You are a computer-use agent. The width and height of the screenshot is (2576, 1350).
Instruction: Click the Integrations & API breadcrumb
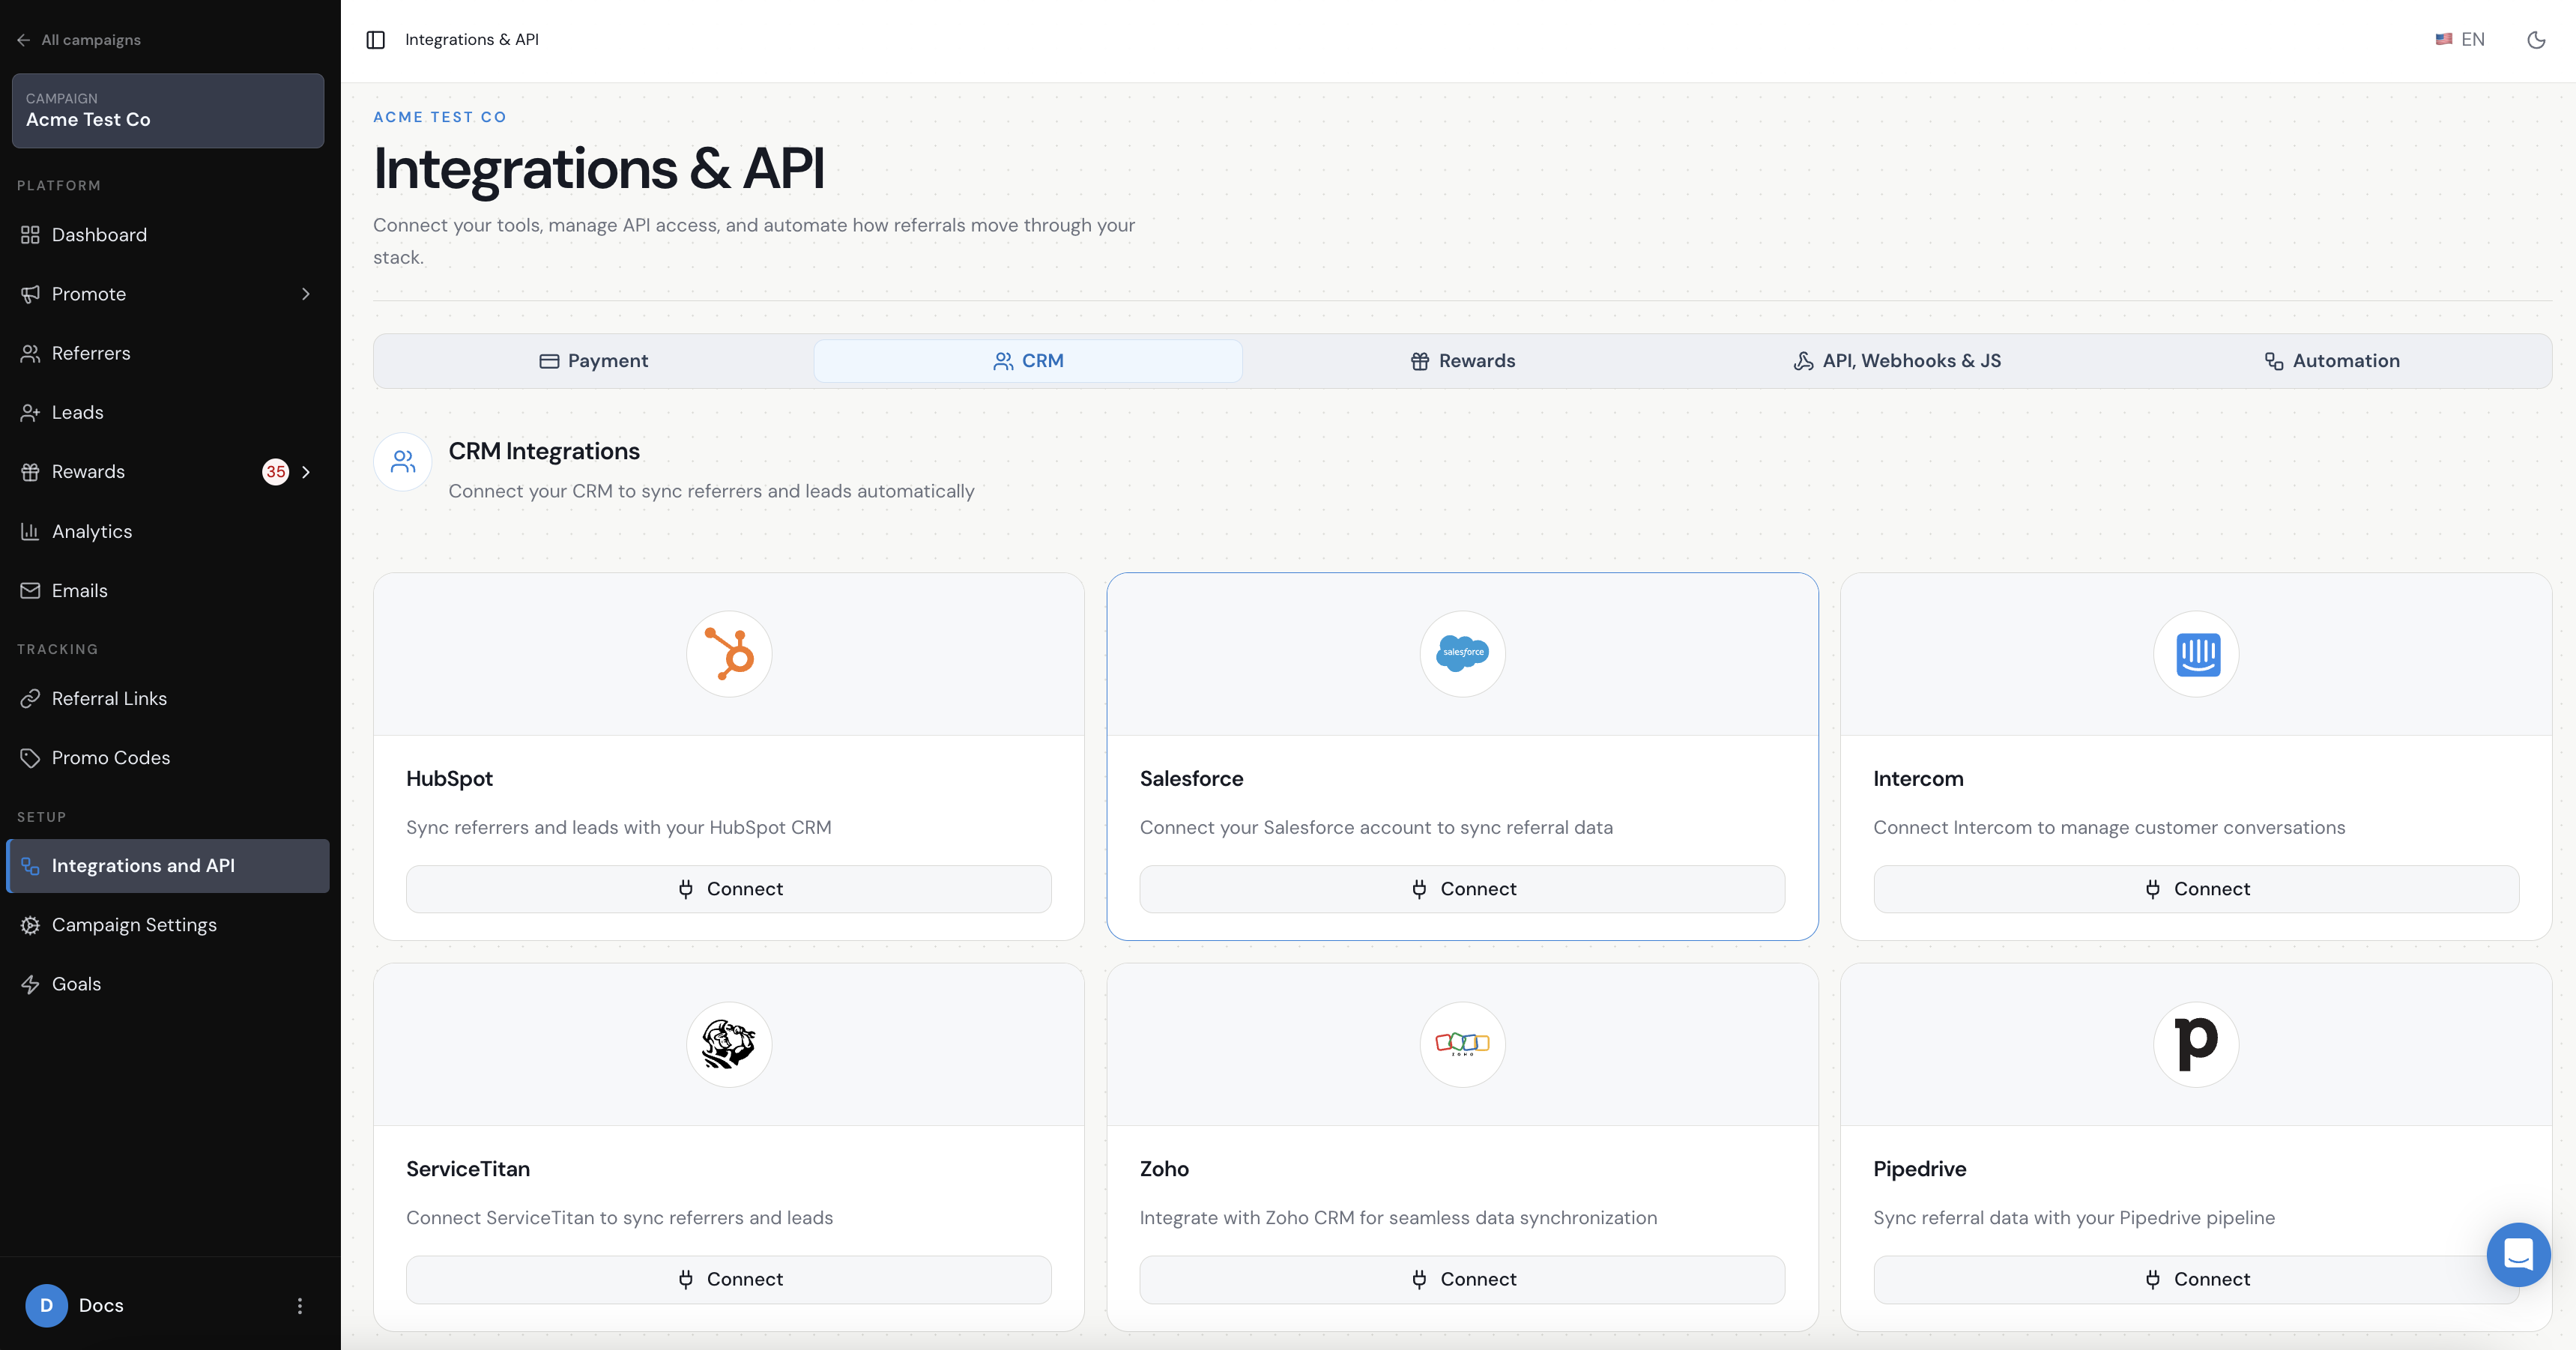pyautogui.click(x=472, y=39)
